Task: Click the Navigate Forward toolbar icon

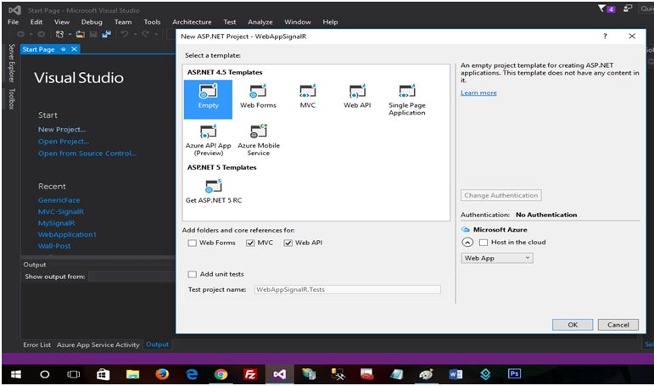Action: tap(41, 34)
